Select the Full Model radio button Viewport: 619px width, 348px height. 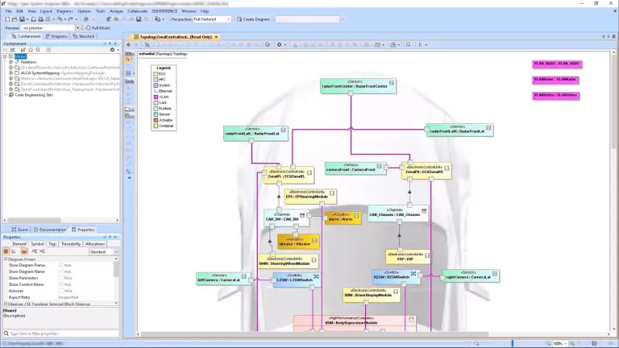(x=89, y=28)
